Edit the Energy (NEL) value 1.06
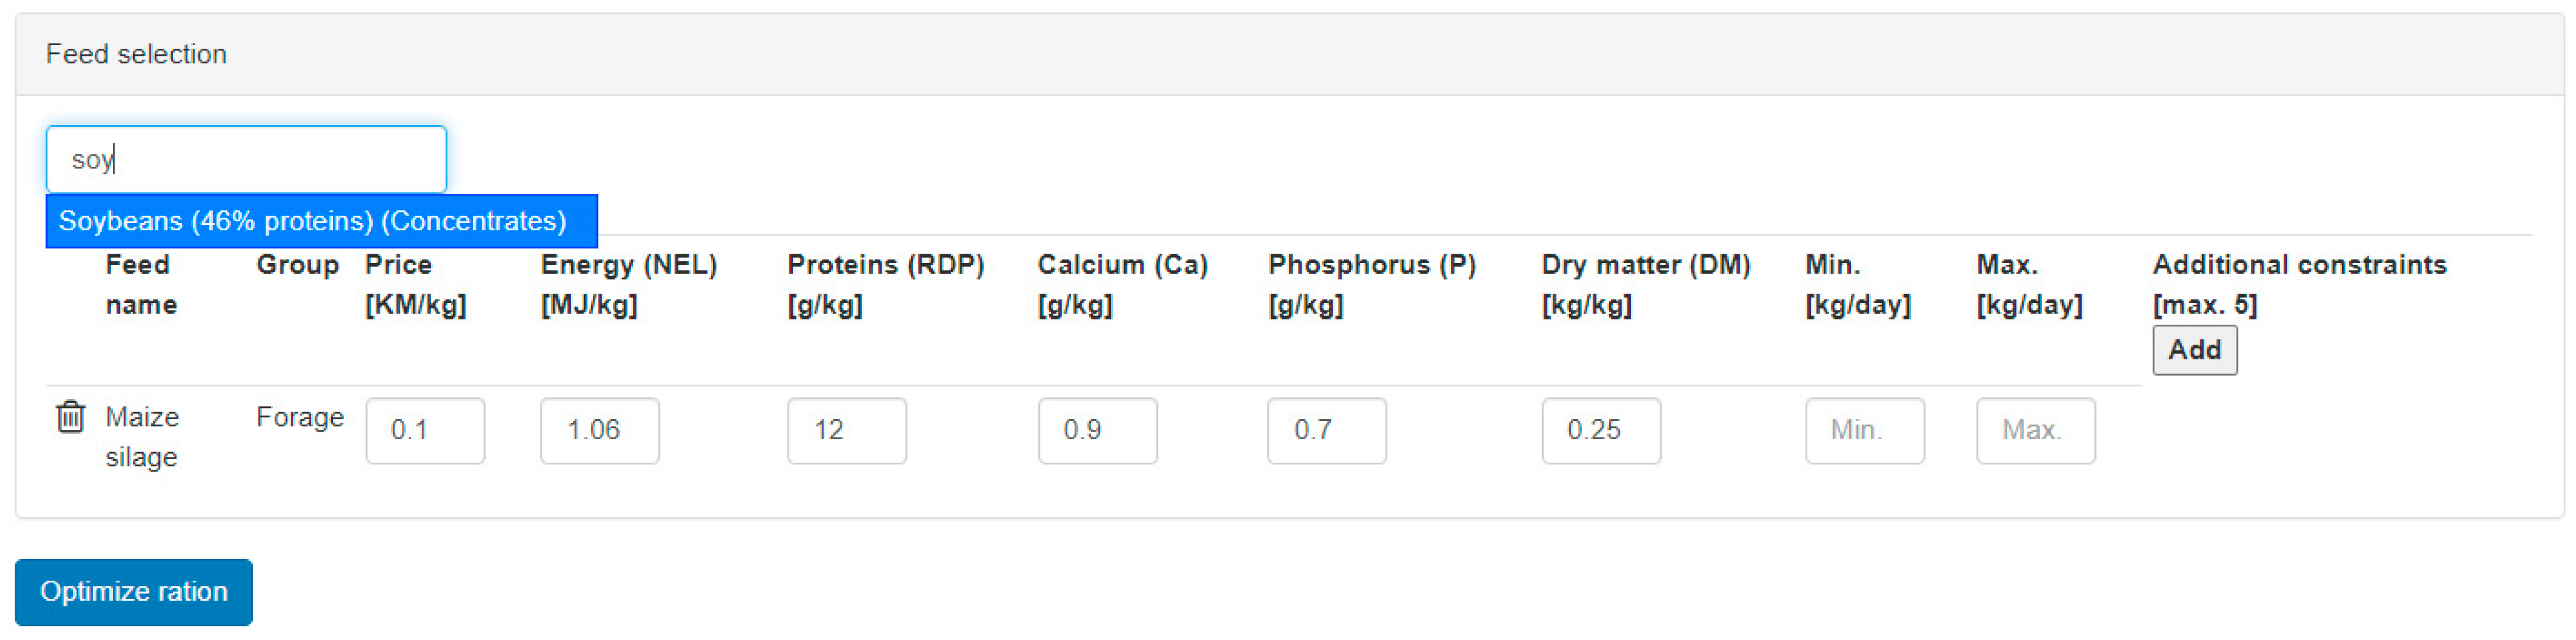This screenshot has height=640, width=2576. tap(599, 430)
